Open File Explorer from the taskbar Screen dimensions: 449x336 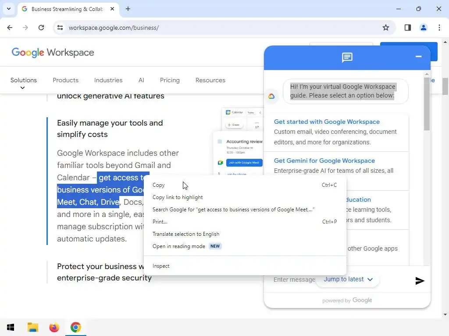click(x=32, y=327)
